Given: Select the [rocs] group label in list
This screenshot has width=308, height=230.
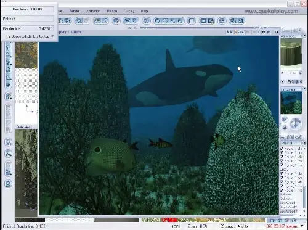Looking at the screenshot, I should coord(285,170).
